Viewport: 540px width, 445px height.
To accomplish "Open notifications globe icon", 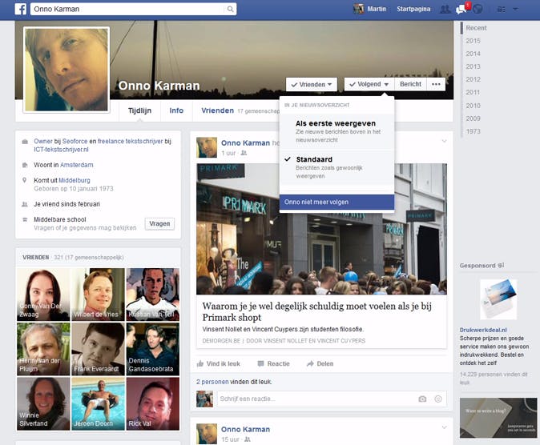I will tap(478, 9).
